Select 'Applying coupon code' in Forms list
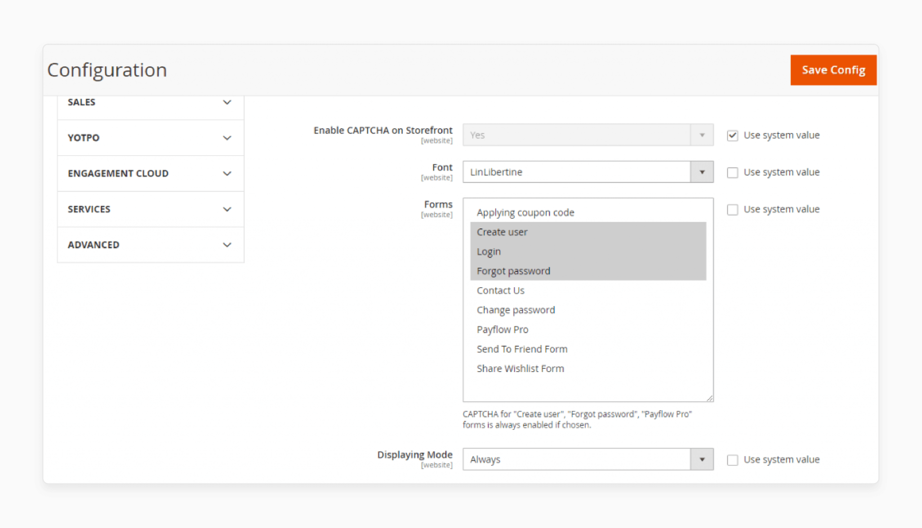This screenshot has width=922, height=528. pyautogui.click(x=588, y=212)
